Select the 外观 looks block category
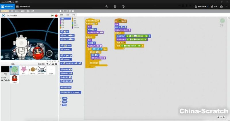230x121 pixels. 63,21
